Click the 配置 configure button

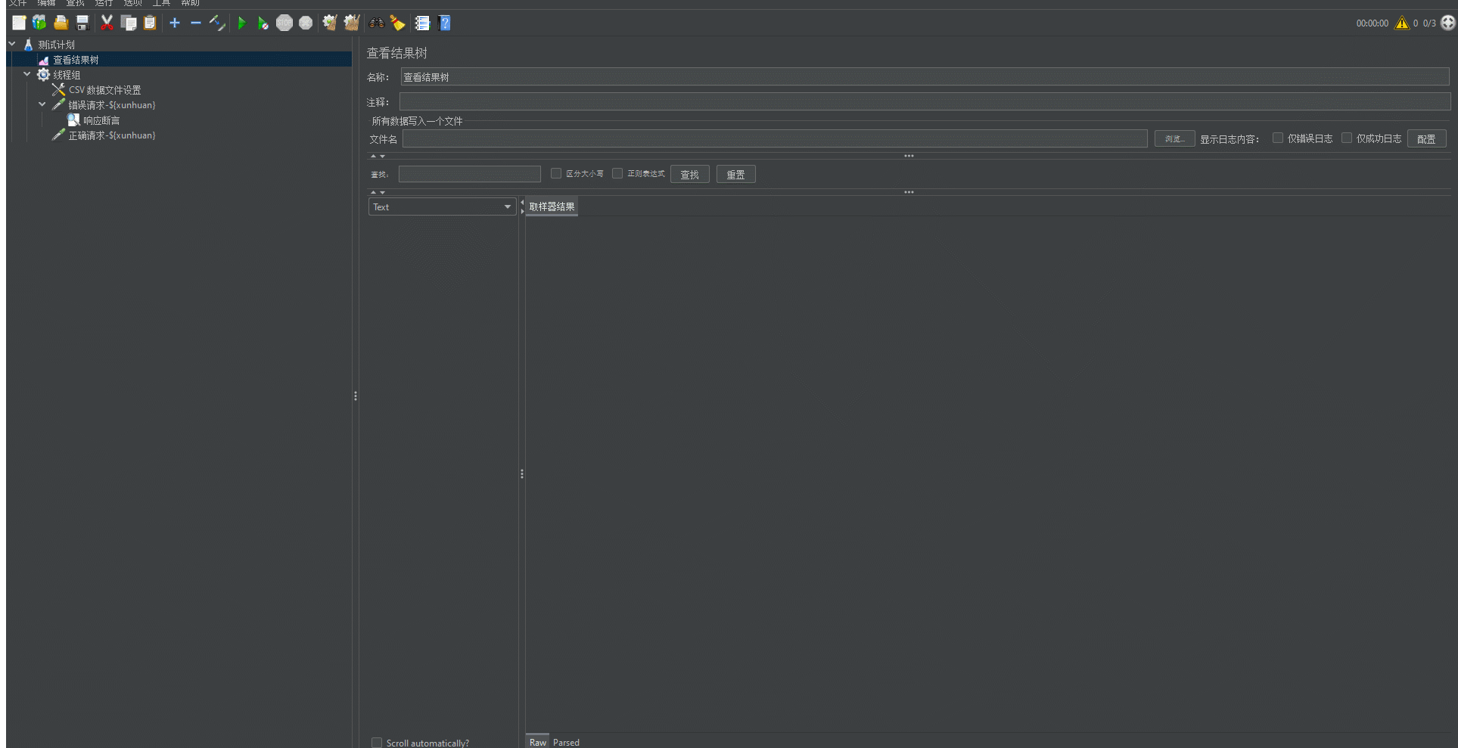click(1426, 139)
